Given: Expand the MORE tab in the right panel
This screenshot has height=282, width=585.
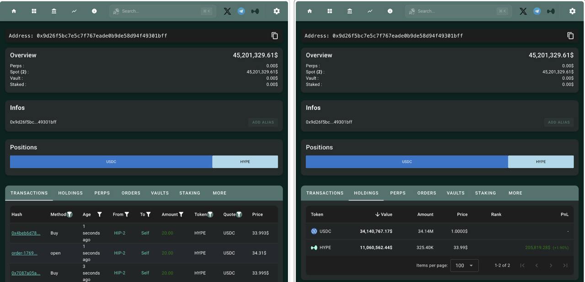Looking at the screenshot, I should click(515, 193).
